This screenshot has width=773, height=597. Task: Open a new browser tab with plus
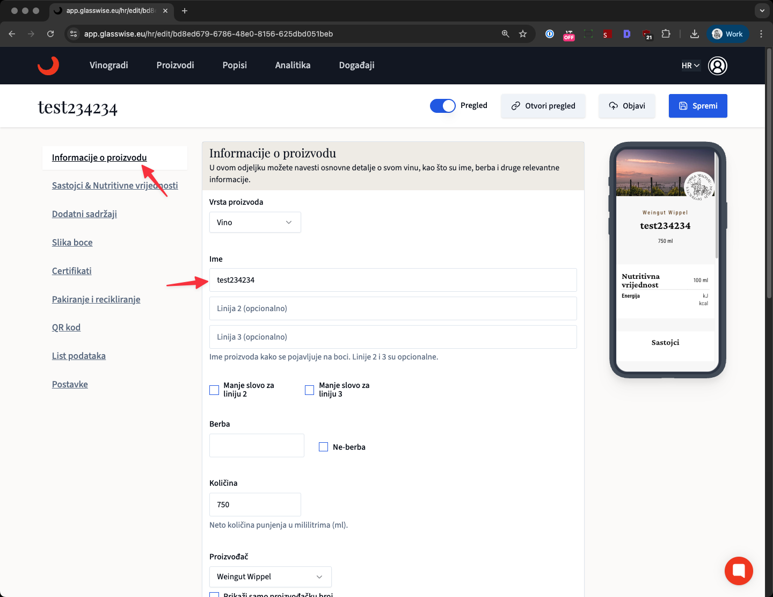click(185, 11)
